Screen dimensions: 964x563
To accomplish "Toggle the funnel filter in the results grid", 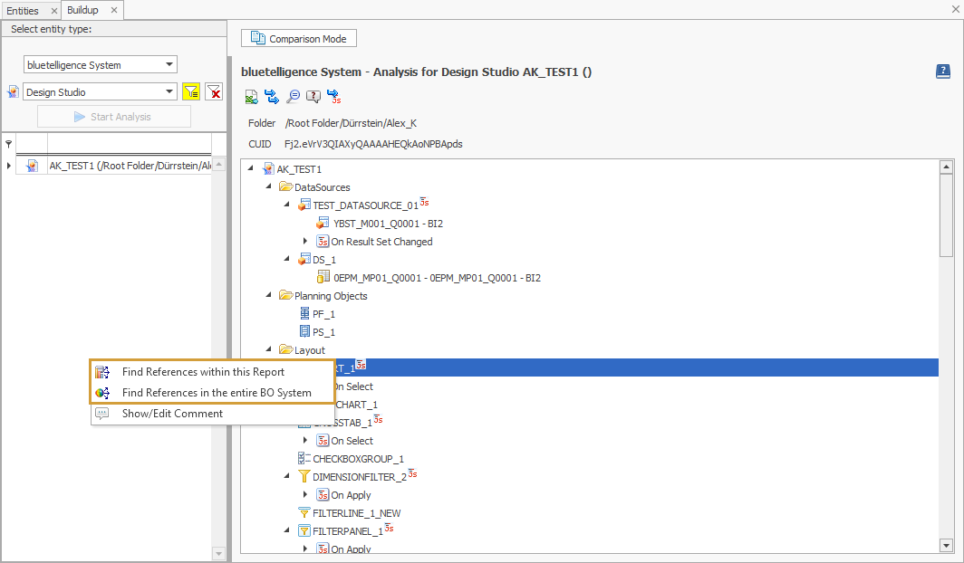I will [8, 143].
